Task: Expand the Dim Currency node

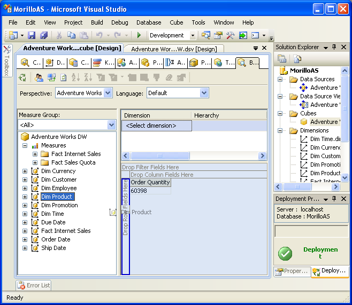Action: pyautogui.click(x=25, y=171)
